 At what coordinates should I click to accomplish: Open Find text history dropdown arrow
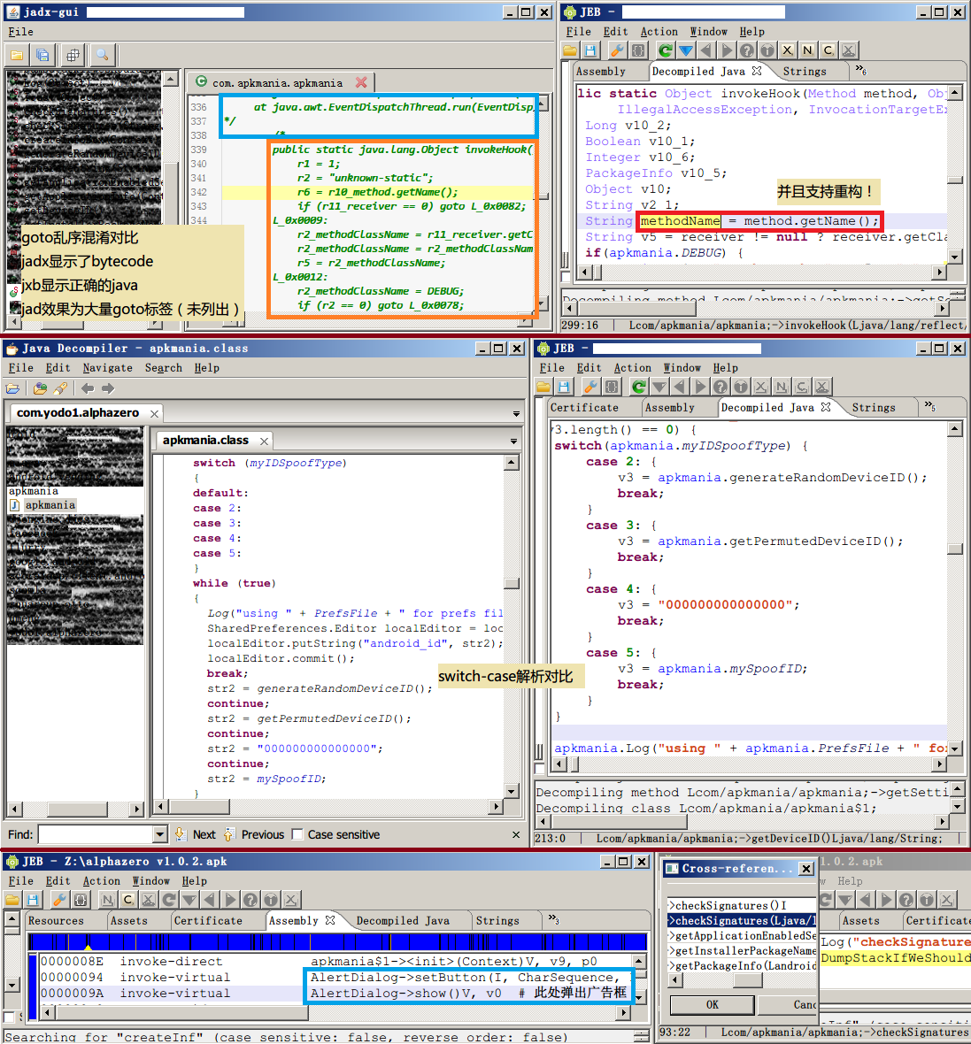(x=160, y=834)
